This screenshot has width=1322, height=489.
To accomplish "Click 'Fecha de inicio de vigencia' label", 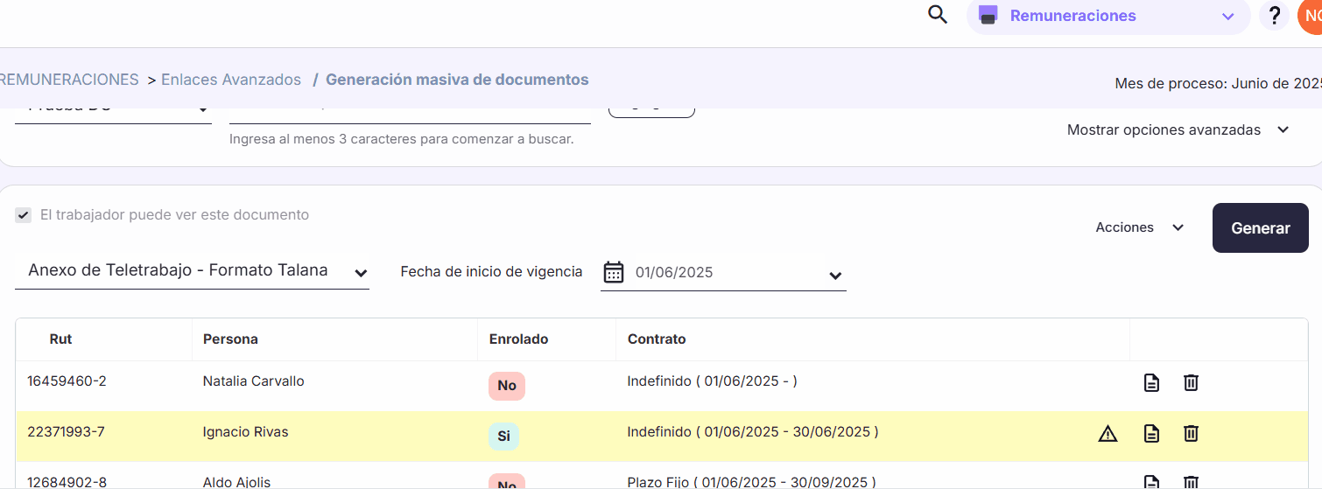I will pos(491,272).
